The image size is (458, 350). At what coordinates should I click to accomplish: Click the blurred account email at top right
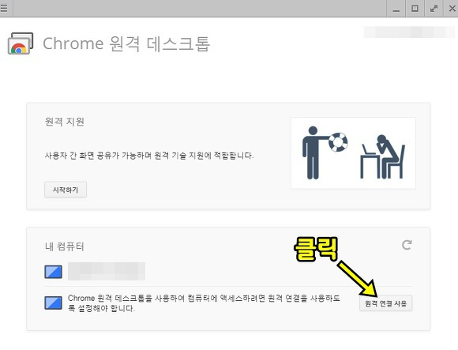point(409,32)
